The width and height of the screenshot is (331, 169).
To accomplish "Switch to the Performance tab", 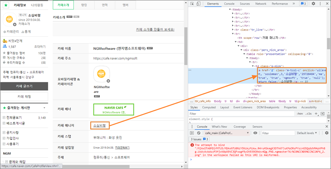I will click(280, 4).
